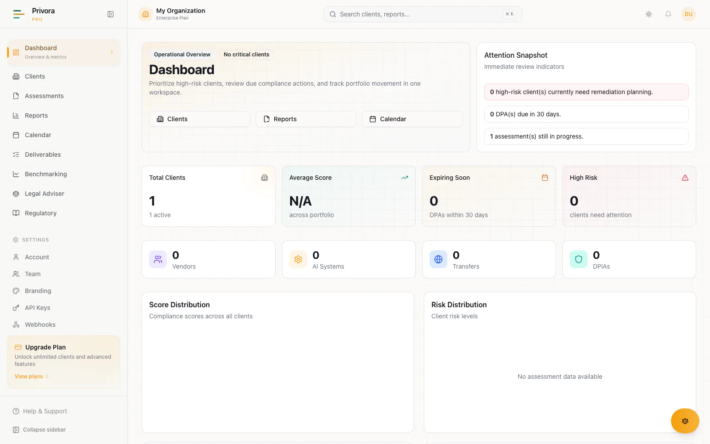Open Dashboard in the sidebar

(63, 52)
